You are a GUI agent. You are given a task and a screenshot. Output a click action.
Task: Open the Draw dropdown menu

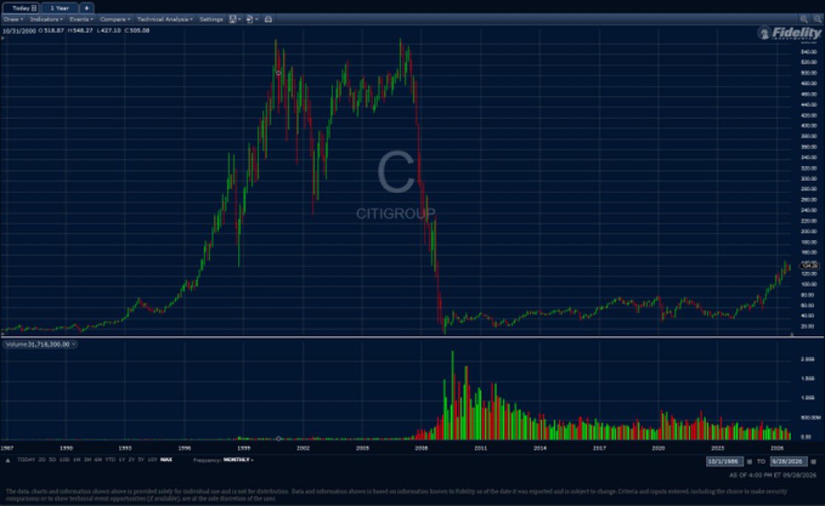pos(13,19)
